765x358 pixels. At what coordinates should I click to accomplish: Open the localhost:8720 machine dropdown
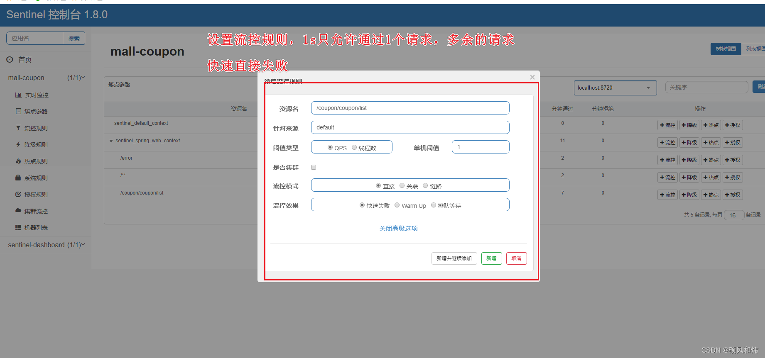click(x=615, y=88)
